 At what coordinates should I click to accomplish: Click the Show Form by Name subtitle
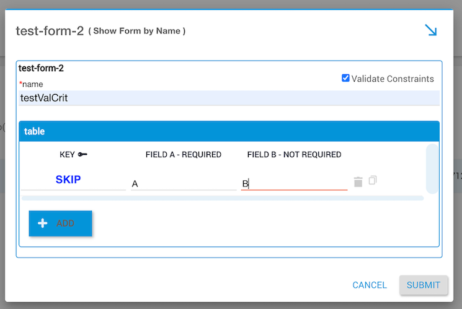pyautogui.click(x=137, y=31)
